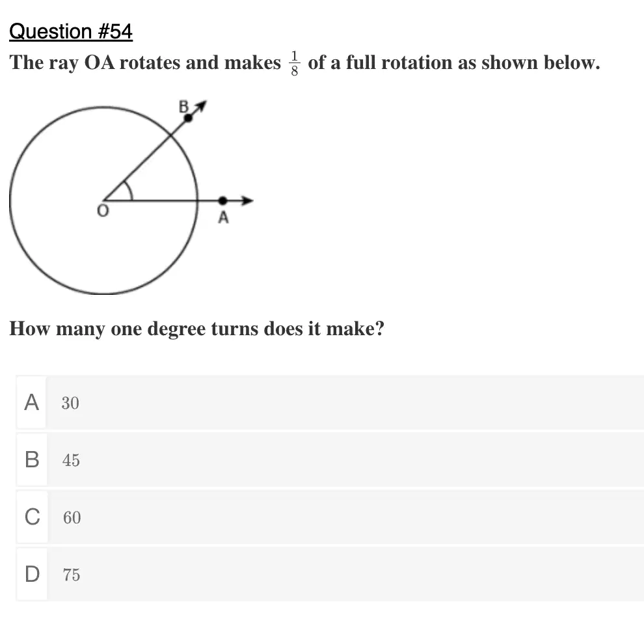Click the arrowhead of ray OB
This screenshot has height=617, width=644.
click(201, 105)
